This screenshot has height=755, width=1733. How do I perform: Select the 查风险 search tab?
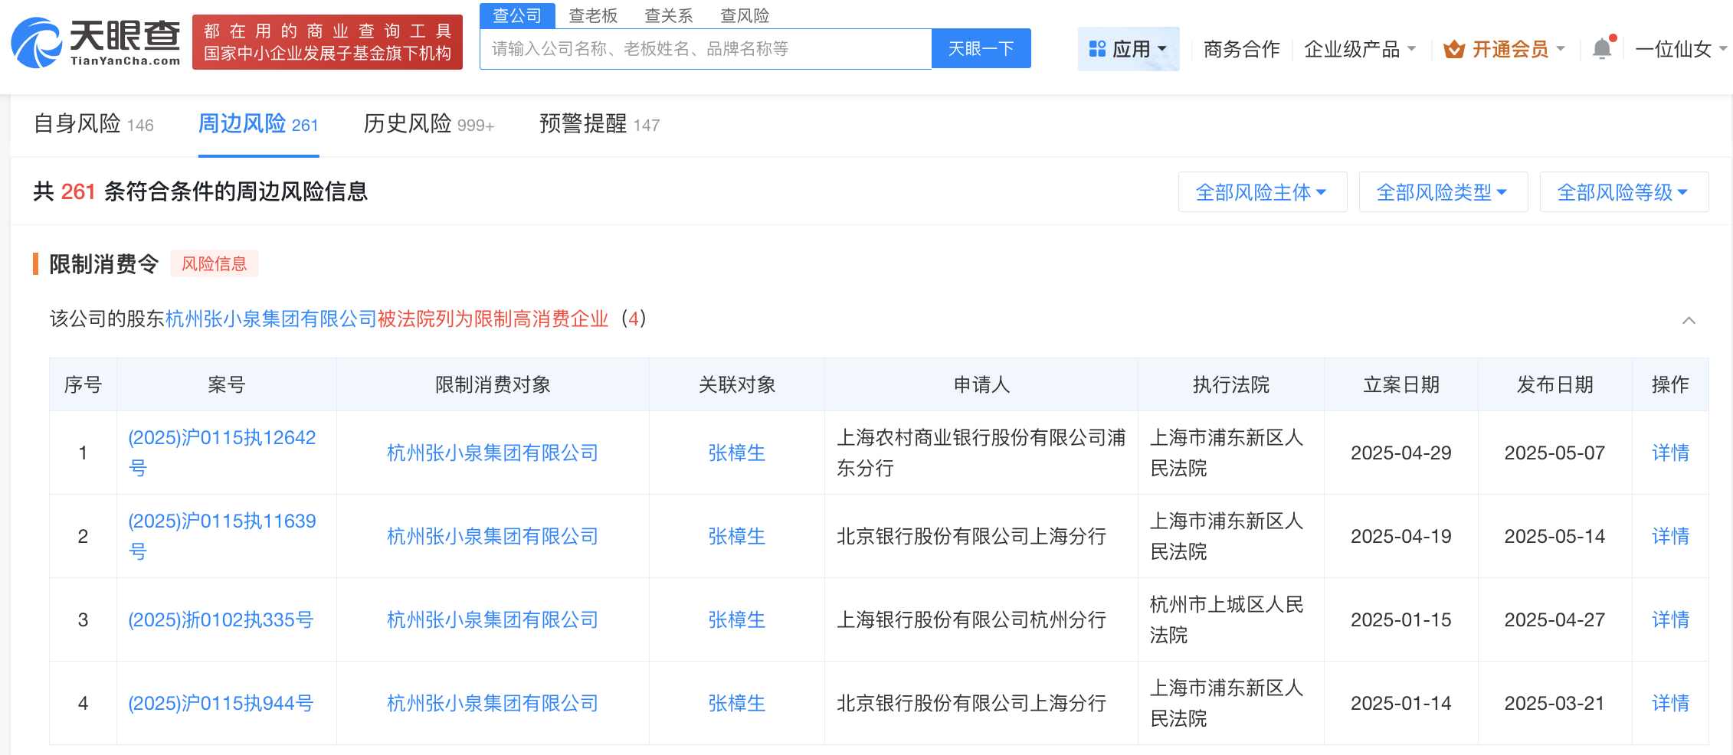pos(745,15)
